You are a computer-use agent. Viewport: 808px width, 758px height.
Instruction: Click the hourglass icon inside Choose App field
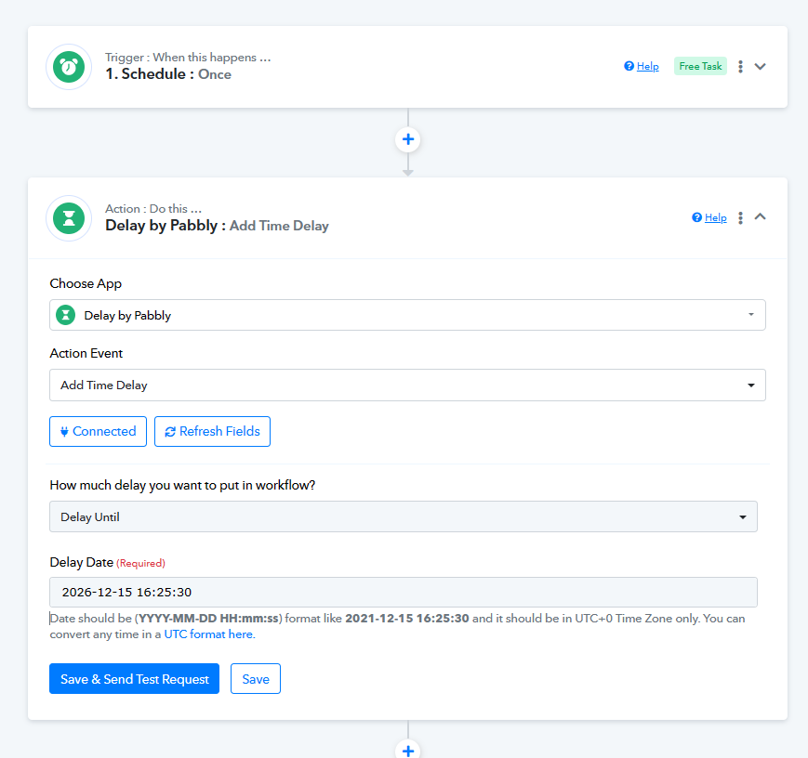coord(65,315)
